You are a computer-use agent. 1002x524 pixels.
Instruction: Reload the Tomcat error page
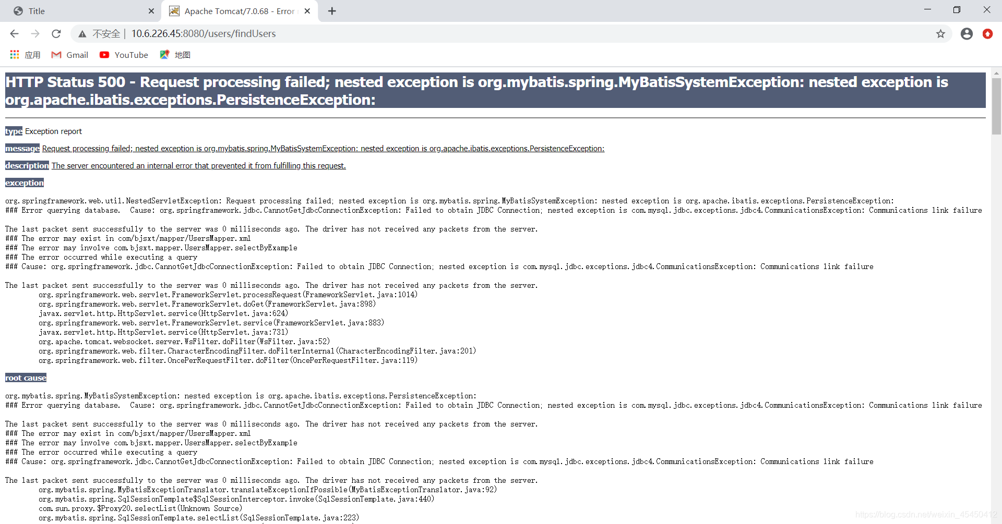[56, 34]
